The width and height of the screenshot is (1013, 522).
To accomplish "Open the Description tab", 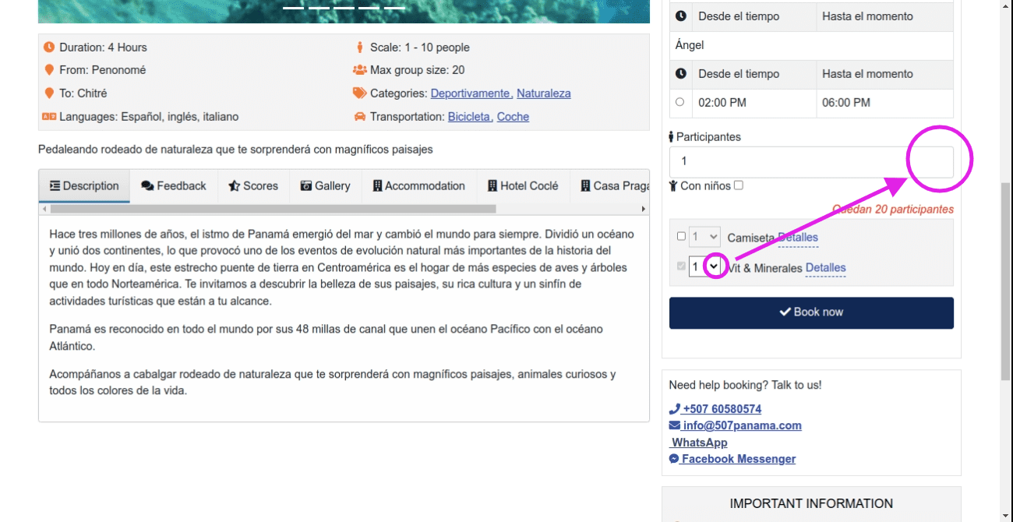I will click(84, 186).
